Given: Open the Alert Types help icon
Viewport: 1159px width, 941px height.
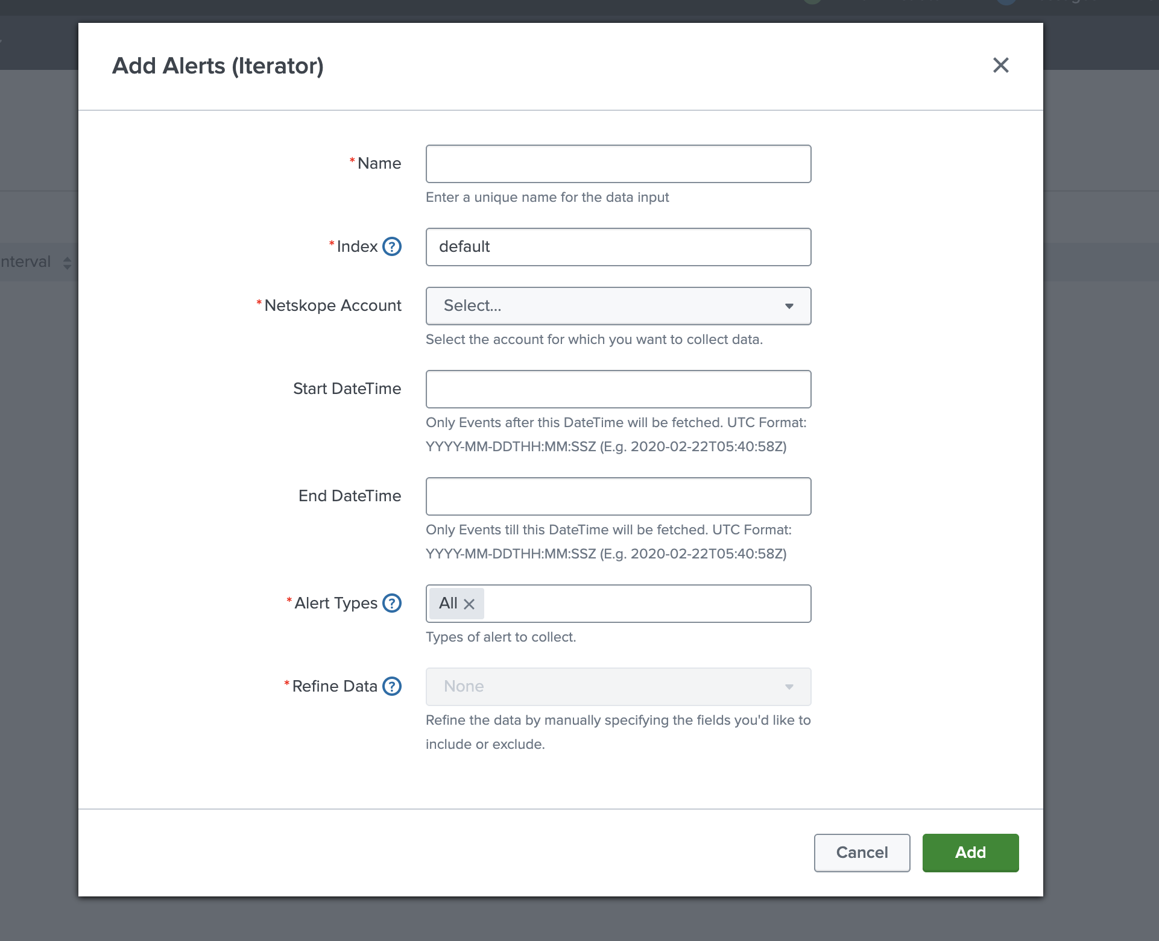Looking at the screenshot, I should click(392, 603).
